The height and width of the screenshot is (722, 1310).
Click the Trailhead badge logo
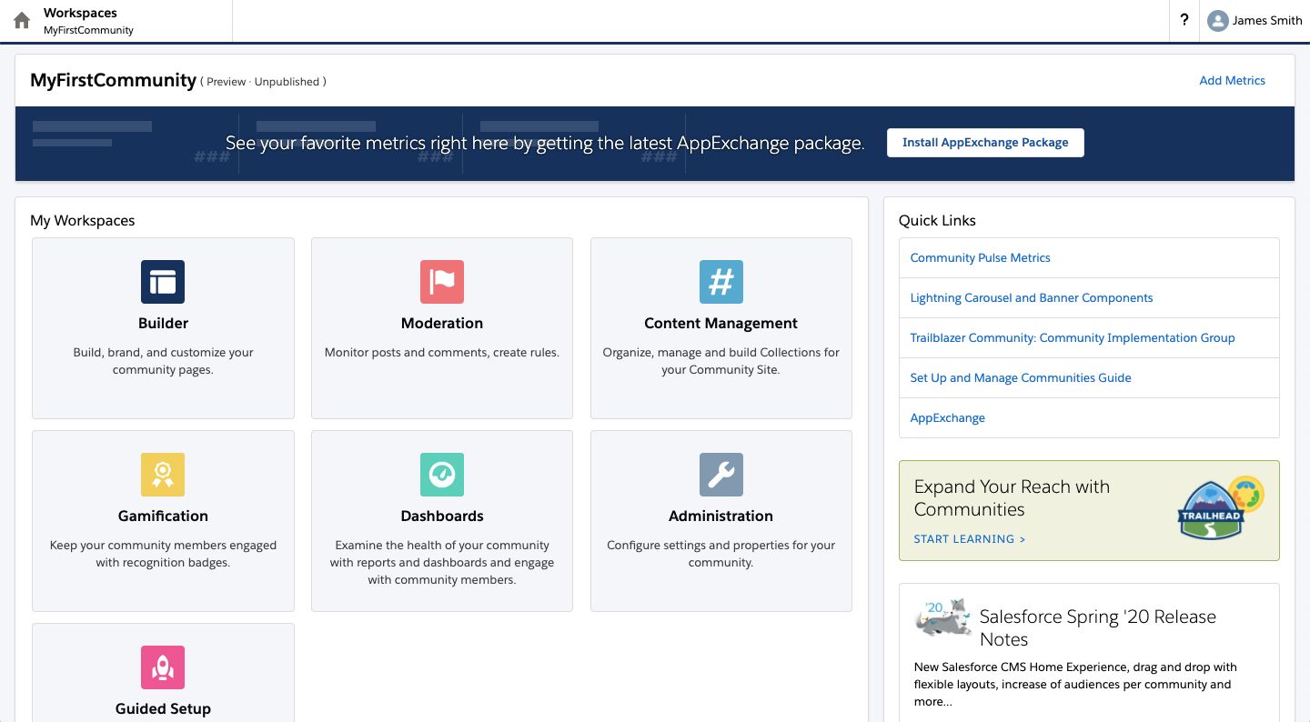[1221, 509]
